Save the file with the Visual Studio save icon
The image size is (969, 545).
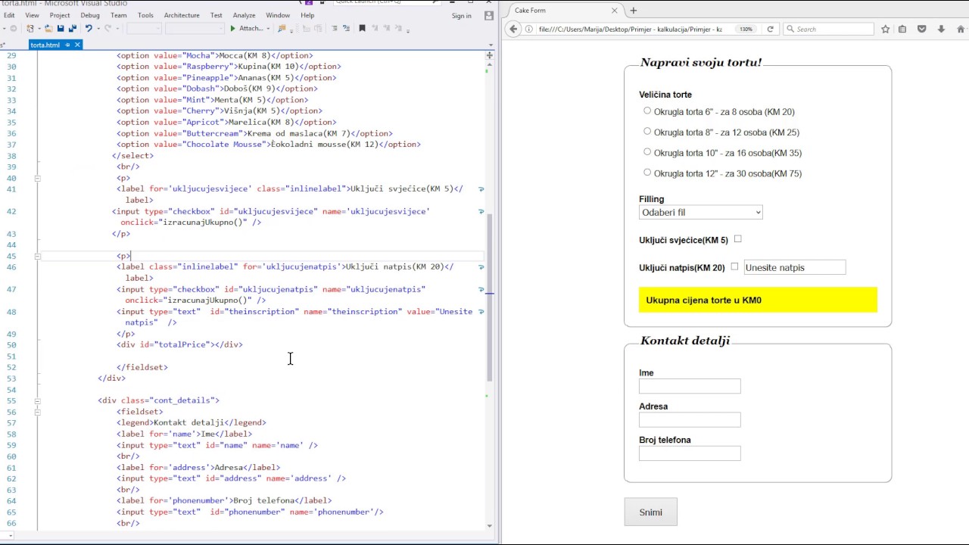(61, 28)
